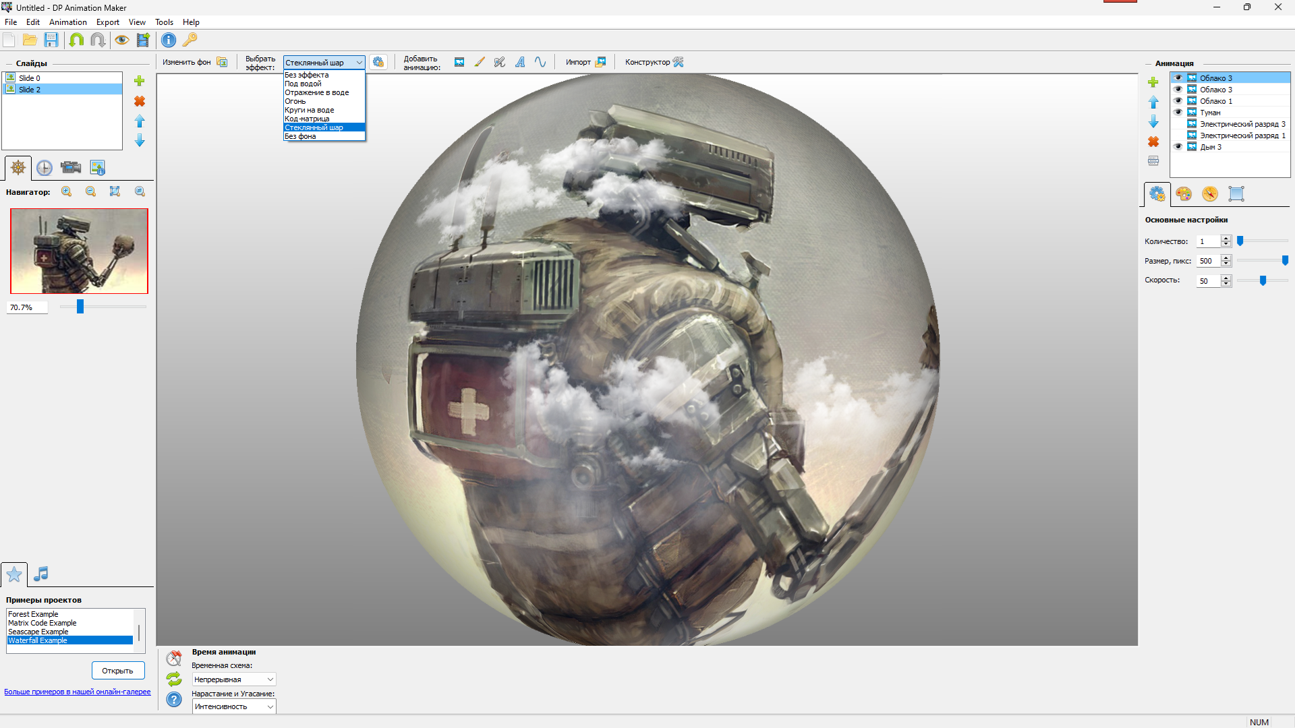Show the Электрический разряд 3 layer

pos(1178,124)
